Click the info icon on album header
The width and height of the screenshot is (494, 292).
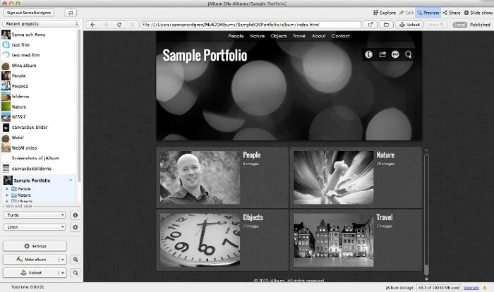tap(368, 54)
